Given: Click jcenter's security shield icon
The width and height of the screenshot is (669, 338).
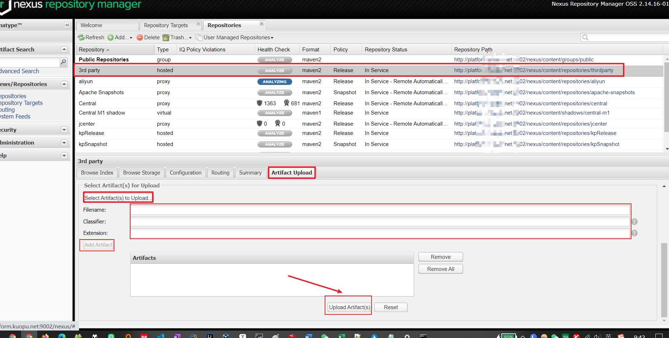Looking at the screenshot, I should coord(260,123).
